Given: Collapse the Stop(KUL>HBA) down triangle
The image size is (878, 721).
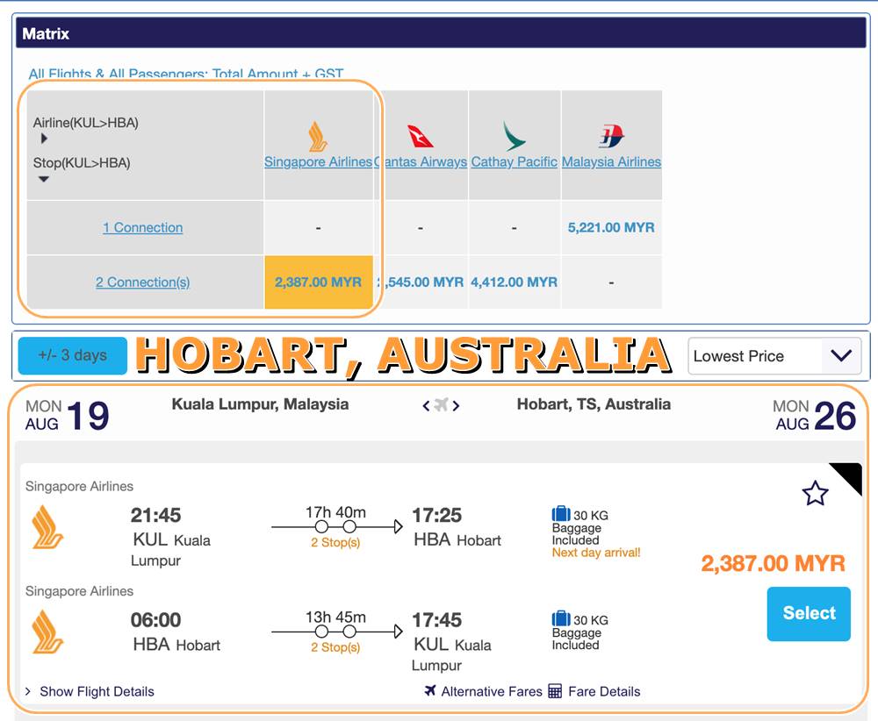Looking at the screenshot, I should coord(44,180).
